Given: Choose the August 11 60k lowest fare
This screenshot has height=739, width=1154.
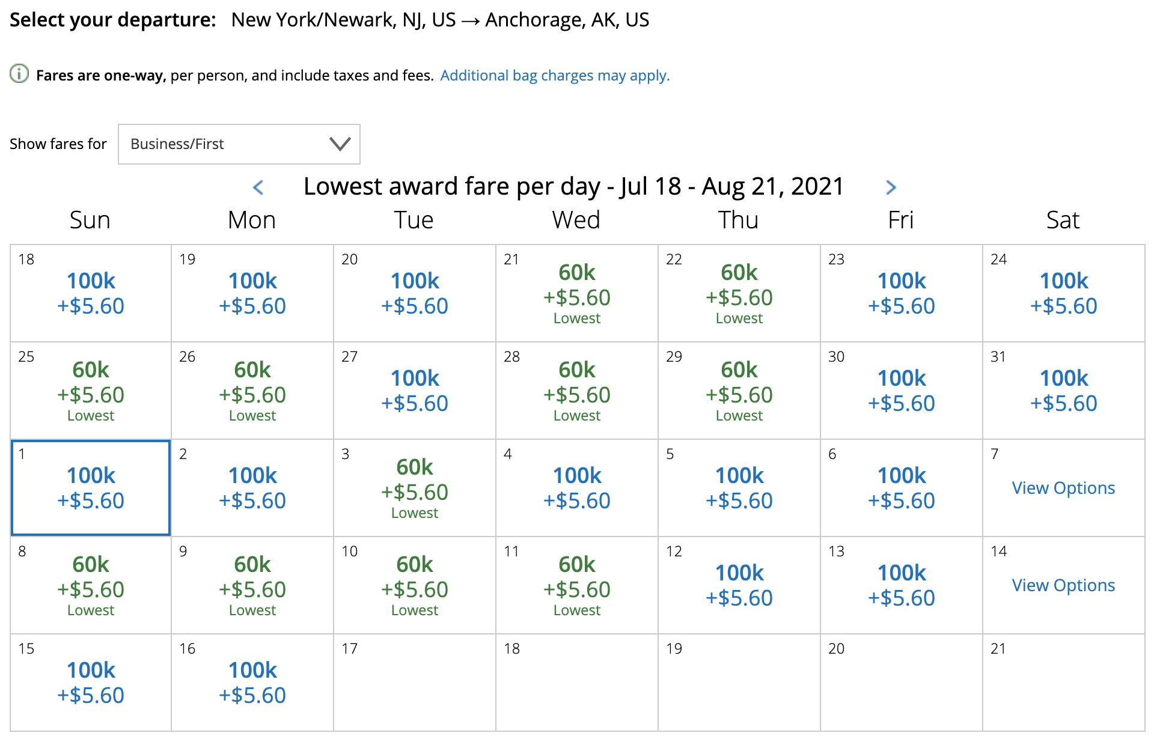Looking at the screenshot, I should (576, 586).
